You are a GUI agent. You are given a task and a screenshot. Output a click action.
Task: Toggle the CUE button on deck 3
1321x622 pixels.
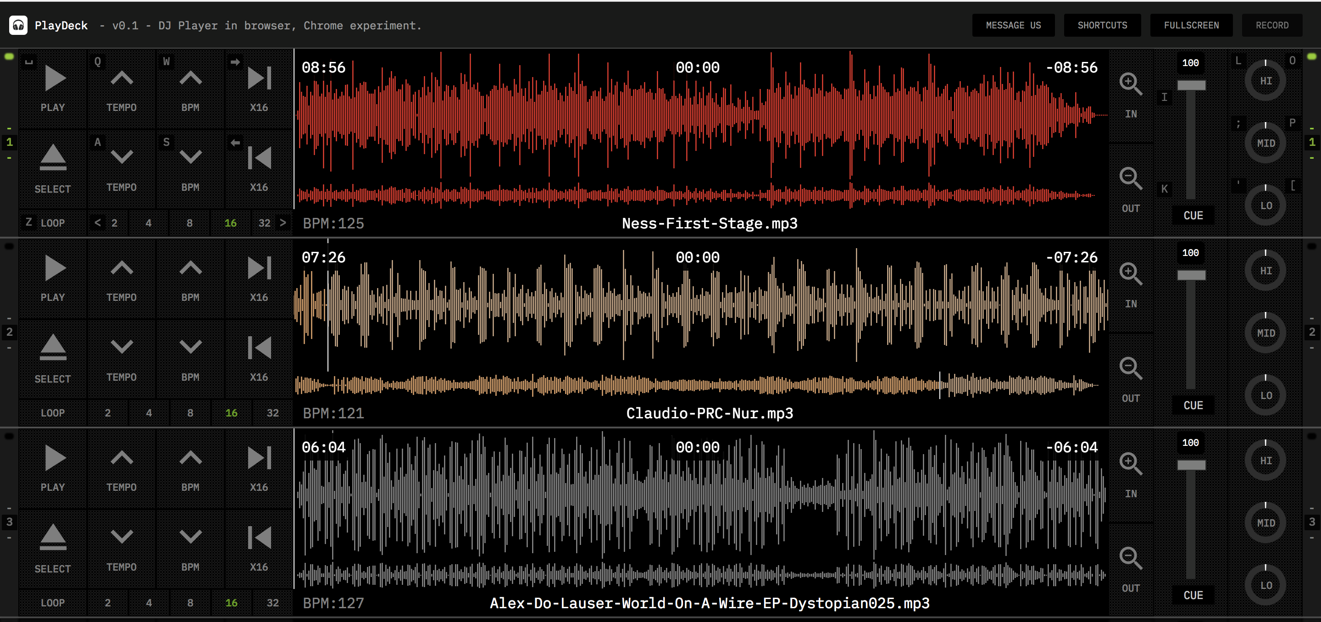coord(1193,595)
